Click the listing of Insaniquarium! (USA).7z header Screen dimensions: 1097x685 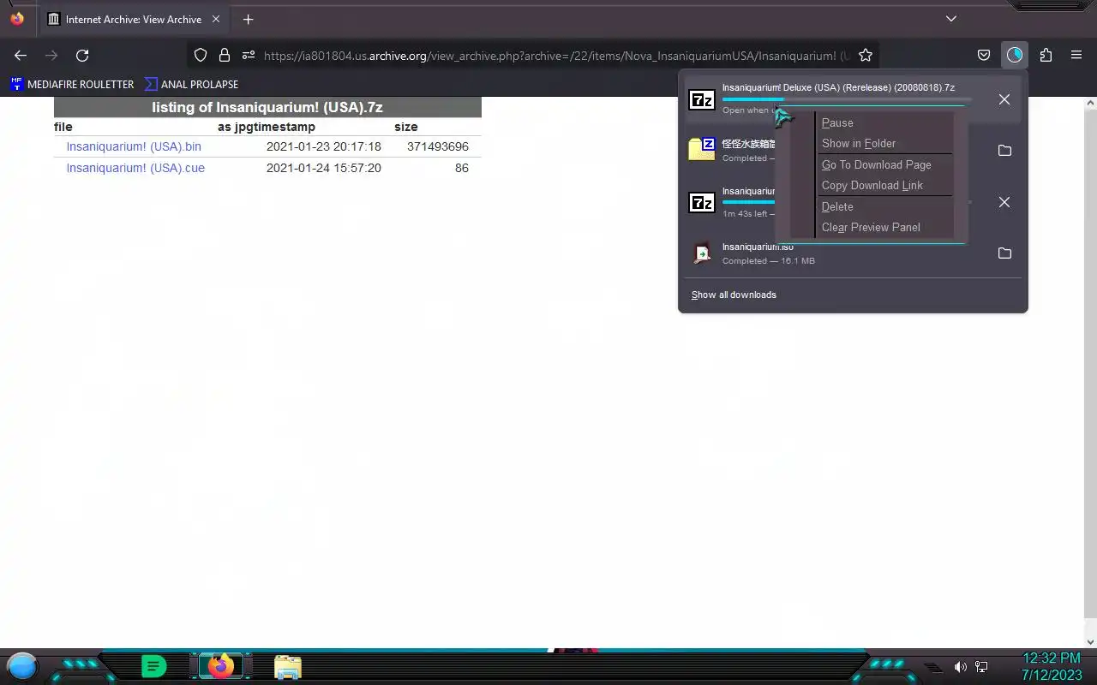point(267,107)
